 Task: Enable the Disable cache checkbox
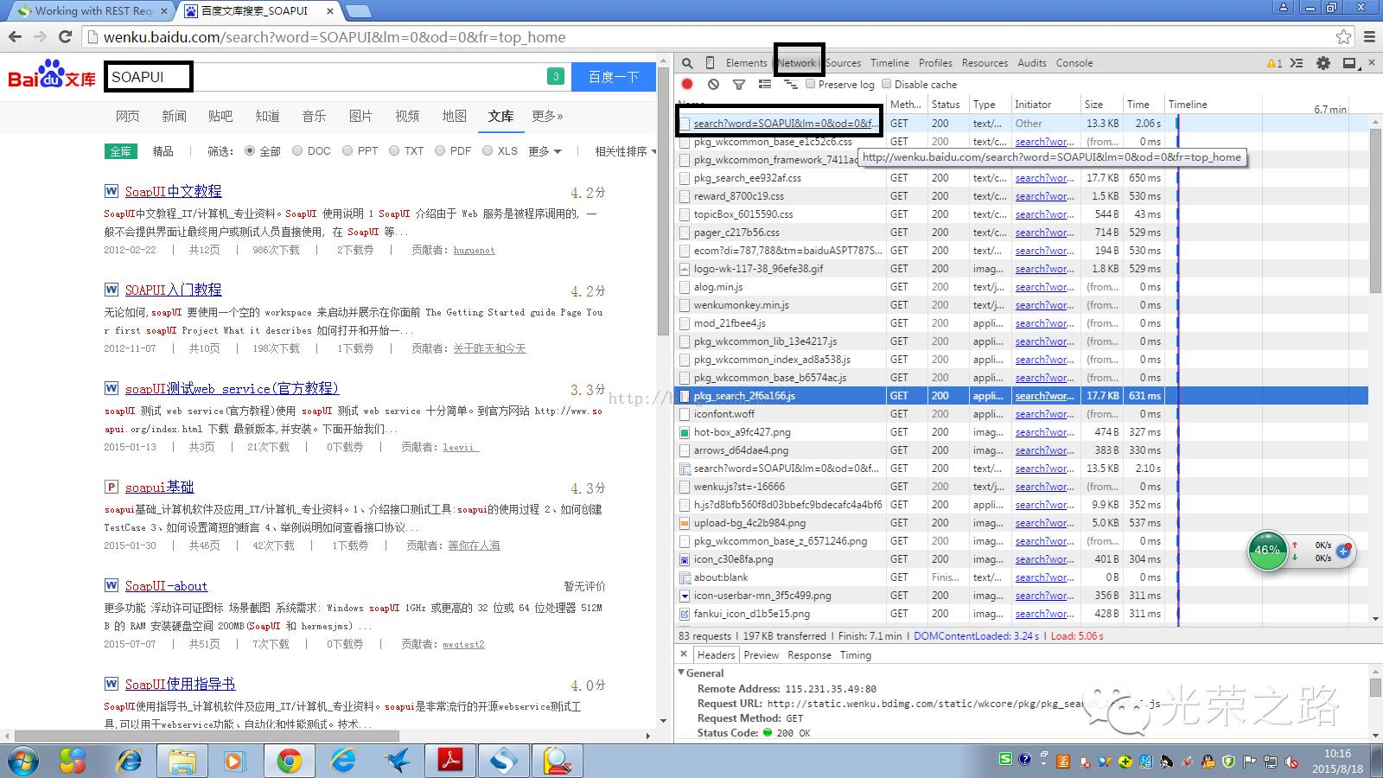click(x=886, y=84)
